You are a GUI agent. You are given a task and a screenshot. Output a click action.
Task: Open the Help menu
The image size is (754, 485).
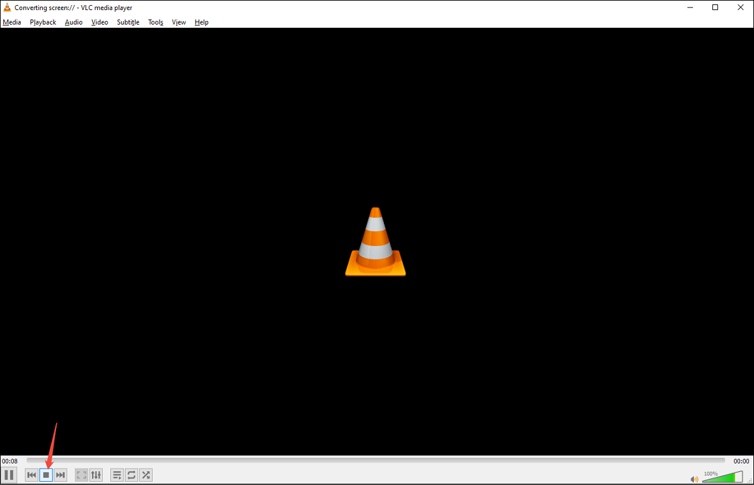pyautogui.click(x=201, y=22)
